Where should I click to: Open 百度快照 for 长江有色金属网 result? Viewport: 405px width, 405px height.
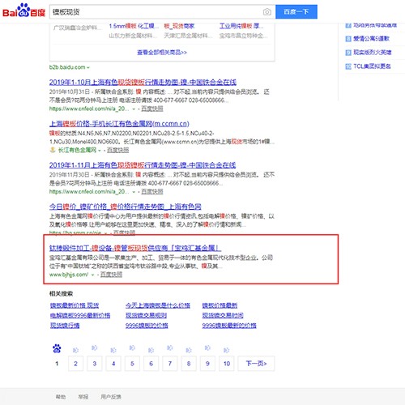pos(117,150)
